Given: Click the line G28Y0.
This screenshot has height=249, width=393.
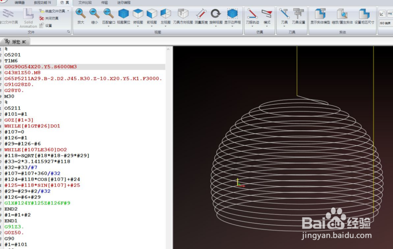Looking at the screenshot, I should point(14,90).
